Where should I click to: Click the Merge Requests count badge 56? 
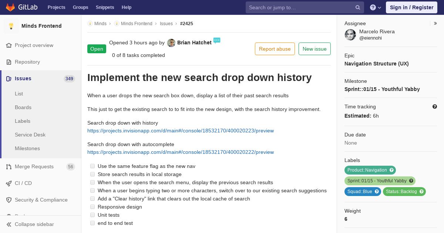pos(71,167)
